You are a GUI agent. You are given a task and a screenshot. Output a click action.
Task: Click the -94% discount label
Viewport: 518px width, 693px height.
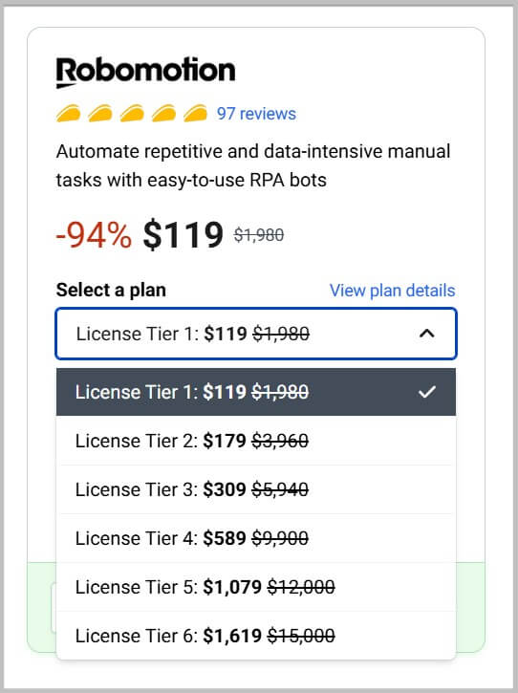point(94,235)
